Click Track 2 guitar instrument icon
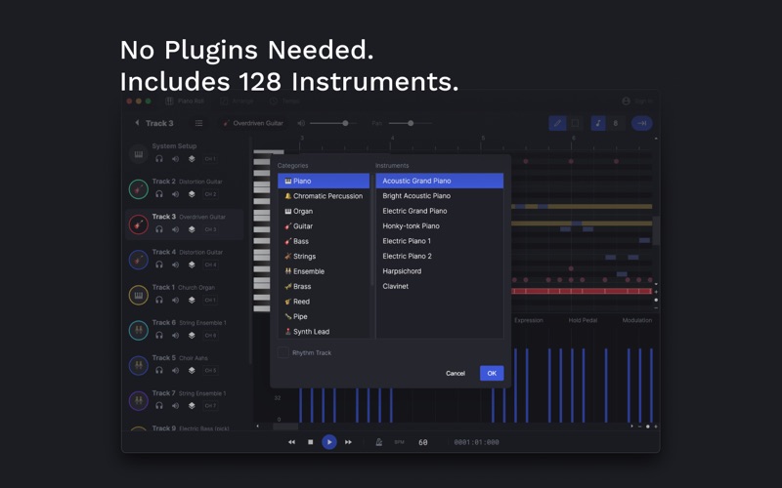Screen dimensions: 782x488 [x=139, y=189]
